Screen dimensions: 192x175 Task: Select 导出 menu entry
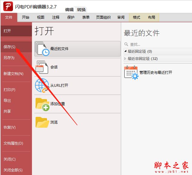16,101
